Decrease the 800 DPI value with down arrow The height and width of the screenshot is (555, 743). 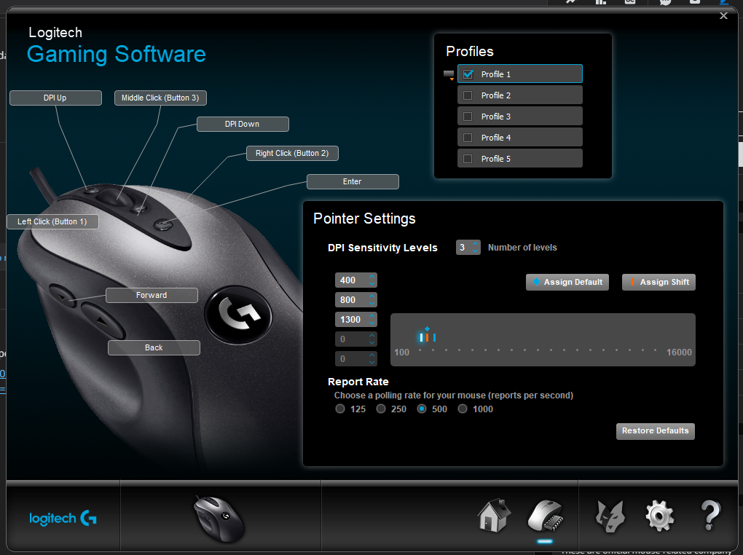point(372,303)
